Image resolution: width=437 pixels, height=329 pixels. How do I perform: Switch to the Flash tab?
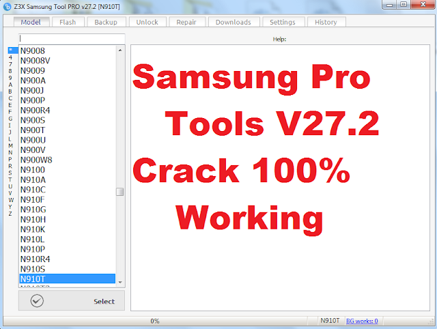click(68, 22)
